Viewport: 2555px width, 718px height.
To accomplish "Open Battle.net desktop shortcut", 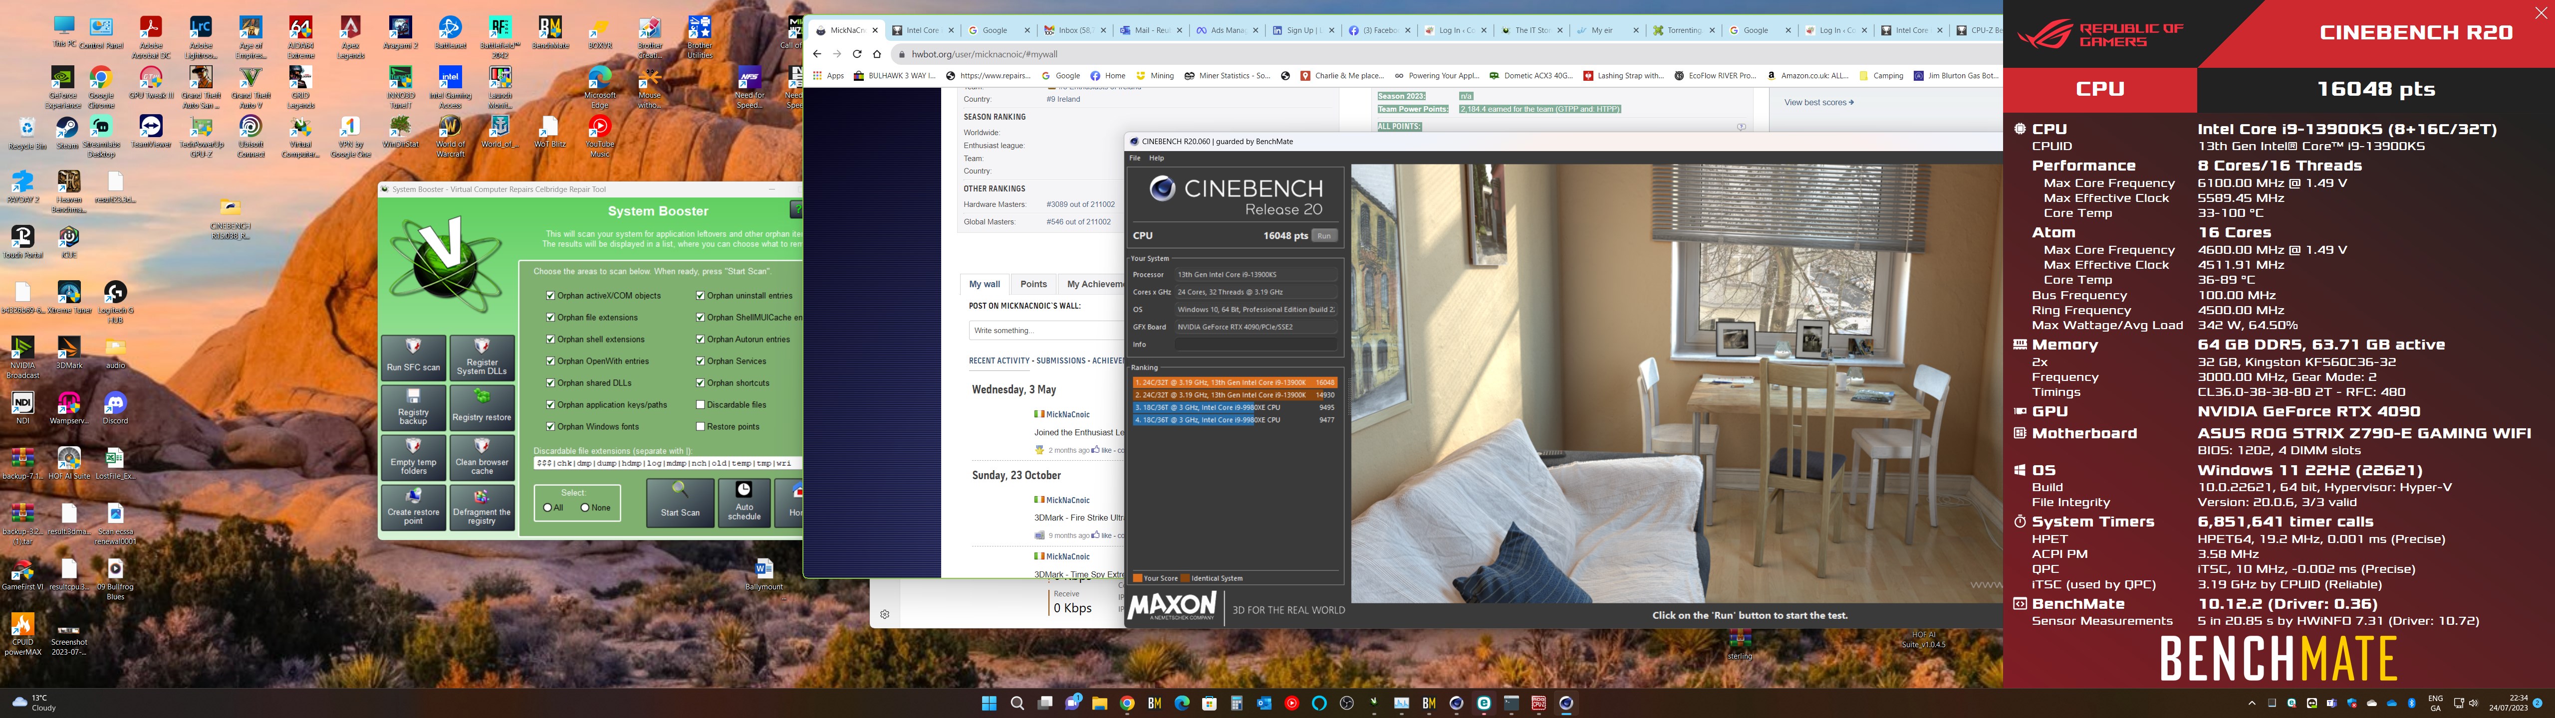I will tap(450, 33).
